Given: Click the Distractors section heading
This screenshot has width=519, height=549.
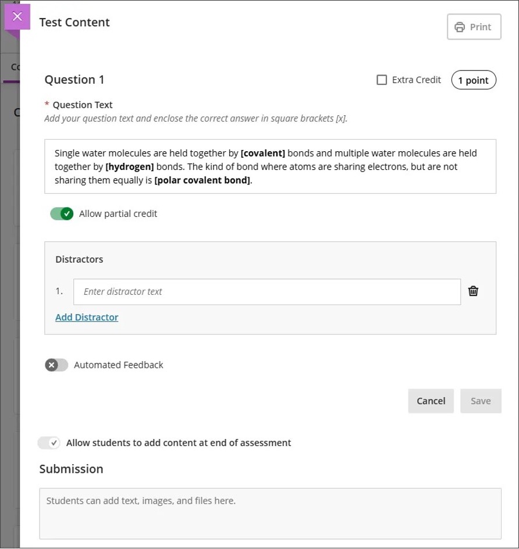Looking at the screenshot, I should pyautogui.click(x=79, y=259).
